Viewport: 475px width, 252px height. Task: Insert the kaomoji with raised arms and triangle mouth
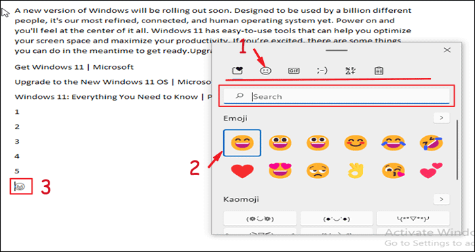(x=413, y=218)
